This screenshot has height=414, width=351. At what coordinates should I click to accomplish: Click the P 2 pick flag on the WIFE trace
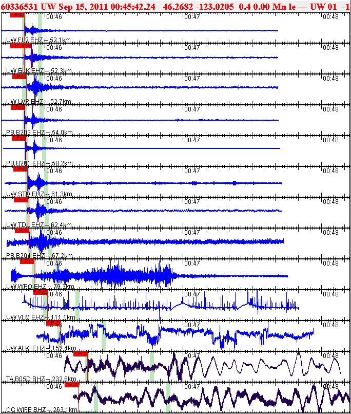coord(72,385)
